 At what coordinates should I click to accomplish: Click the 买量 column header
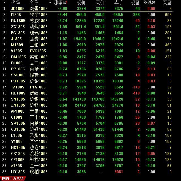tap(167, 3)
